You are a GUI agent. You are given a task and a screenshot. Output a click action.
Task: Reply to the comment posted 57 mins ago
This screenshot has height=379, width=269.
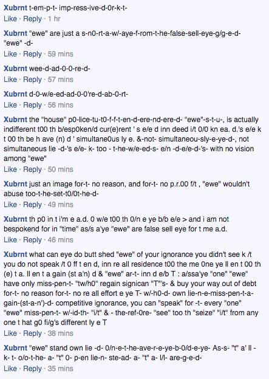(32, 80)
